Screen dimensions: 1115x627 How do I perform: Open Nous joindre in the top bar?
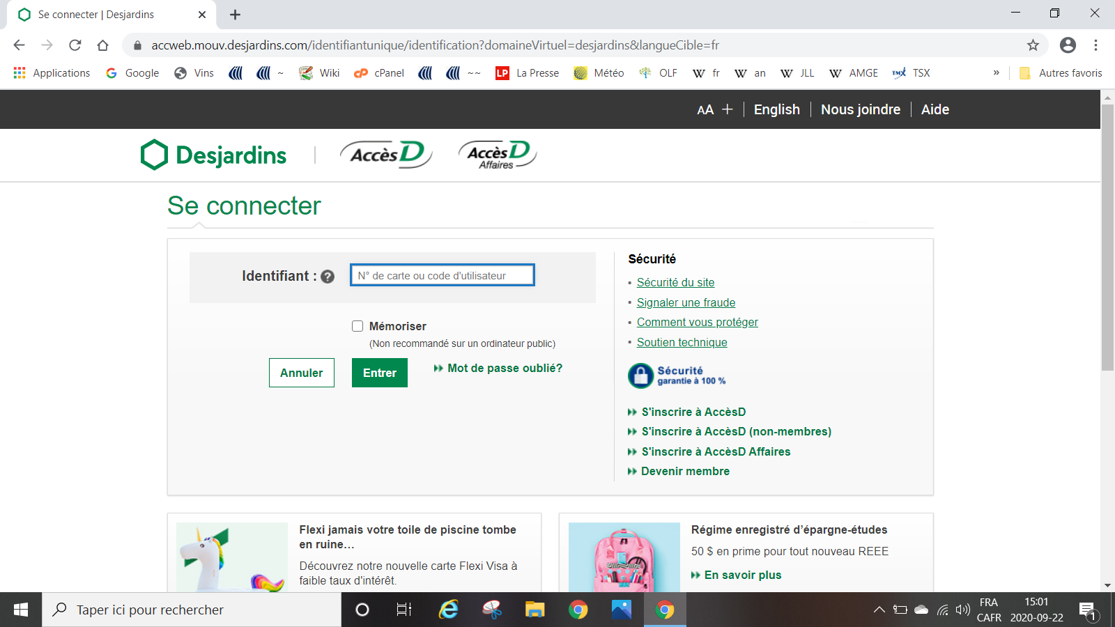(861, 109)
